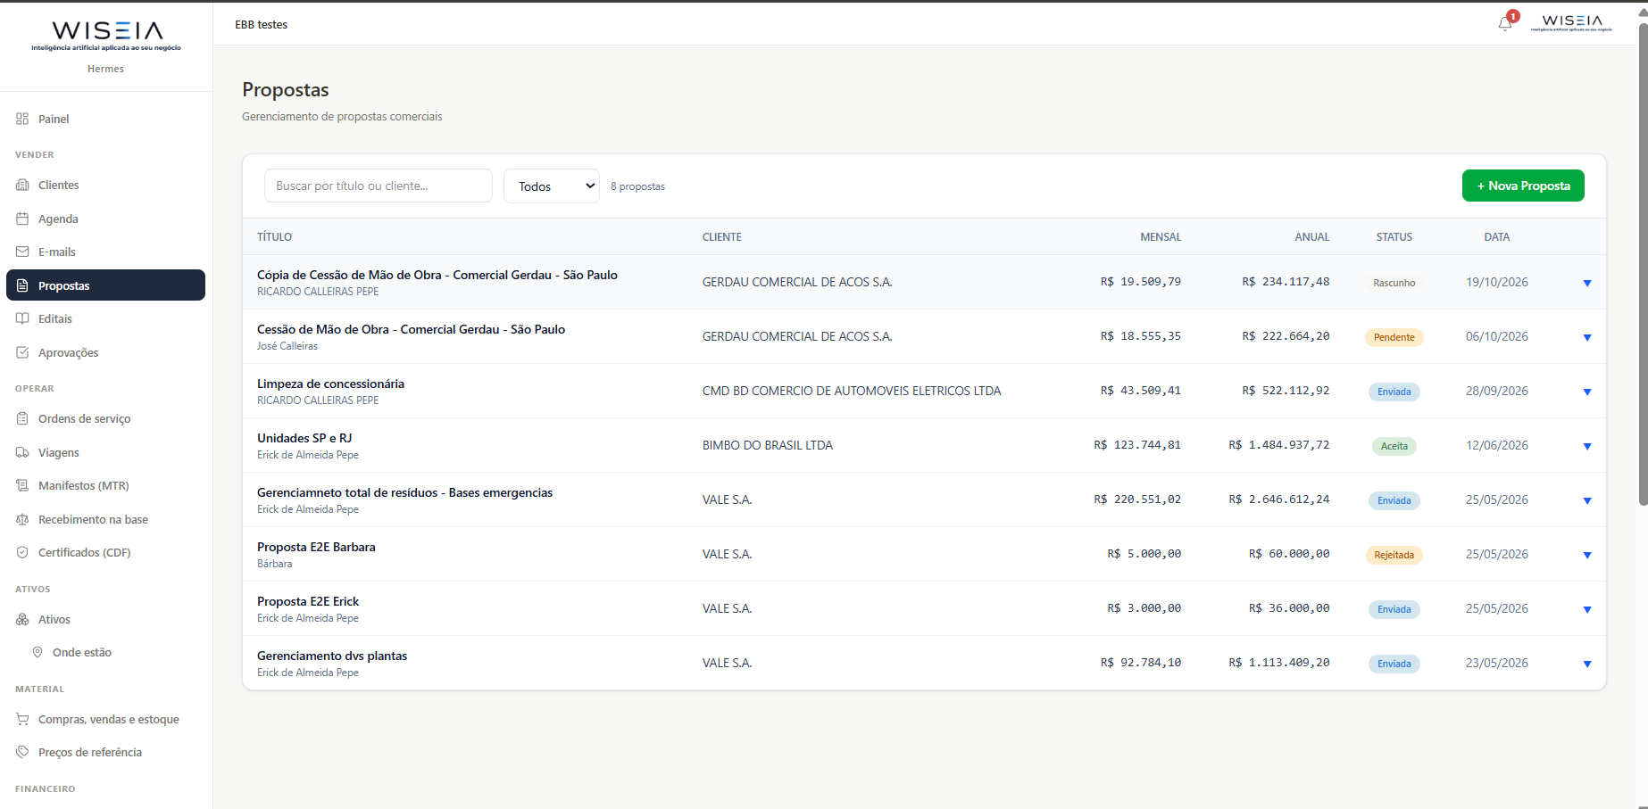
Task: Expand the Limpeza de concessionária row arrow
Action: [x=1587, y=392]
